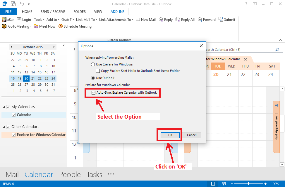This screenshot has height=187, width=285.
Task: Switch to the VIEW tab
Action: click(98, 12)
